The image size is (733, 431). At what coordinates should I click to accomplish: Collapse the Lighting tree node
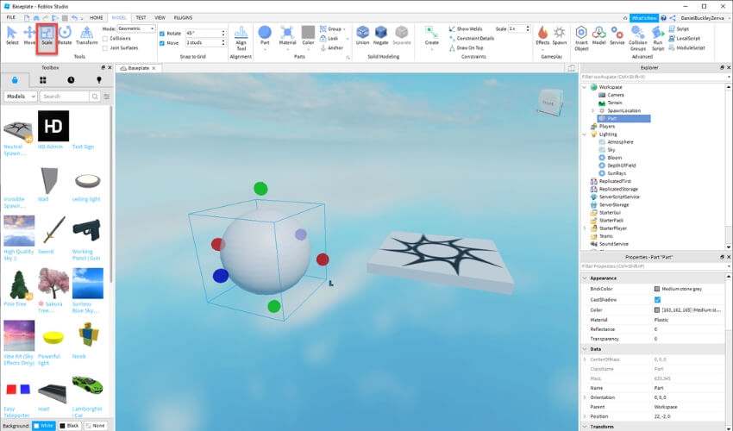coord(585,134)
